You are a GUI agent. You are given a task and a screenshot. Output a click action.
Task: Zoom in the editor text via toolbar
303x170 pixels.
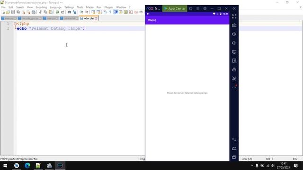coord(81,12)
